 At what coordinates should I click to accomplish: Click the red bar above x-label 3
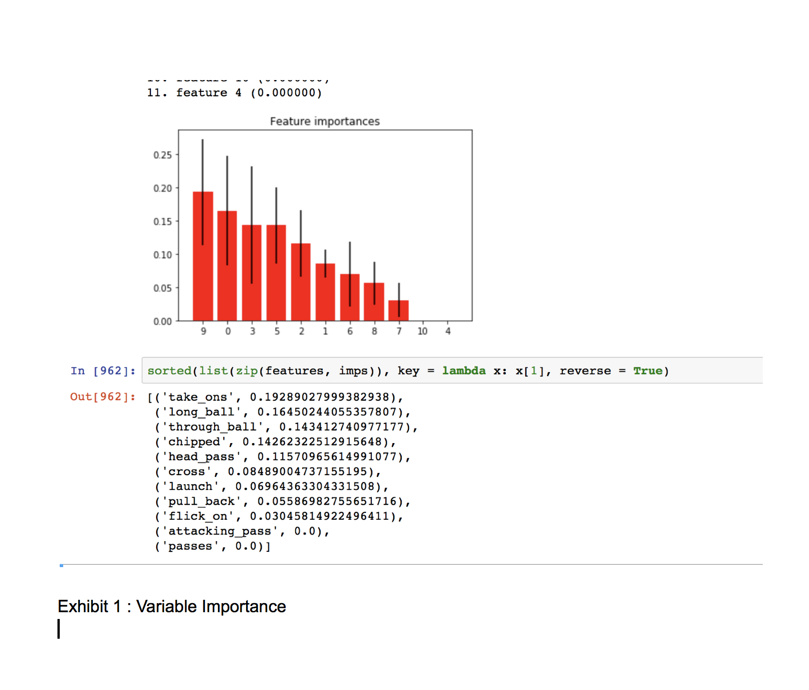point(252,273)
